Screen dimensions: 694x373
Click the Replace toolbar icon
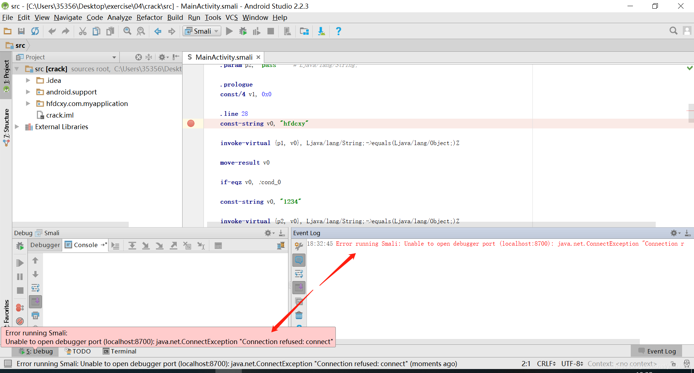pos(141,31)
